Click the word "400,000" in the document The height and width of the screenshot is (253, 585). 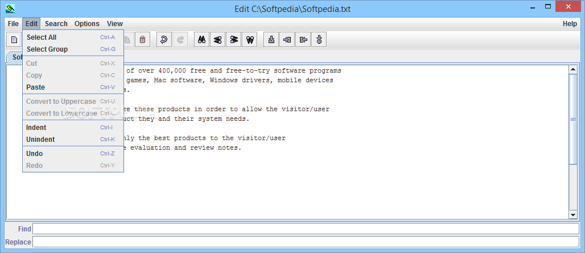tap(172, 71)
